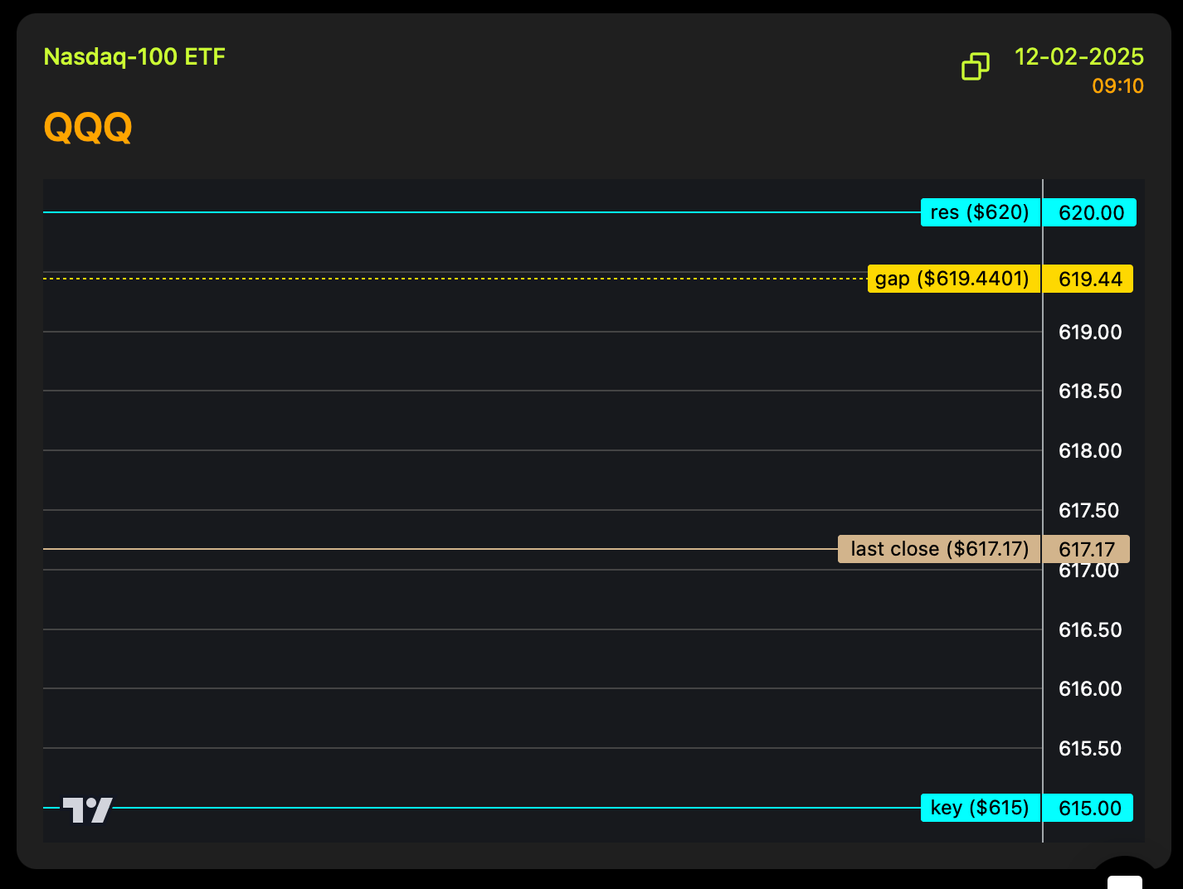Select the last close ($617.17) label
The height and width of the screenshot is (889, 1183).
(x=939, y=549)
